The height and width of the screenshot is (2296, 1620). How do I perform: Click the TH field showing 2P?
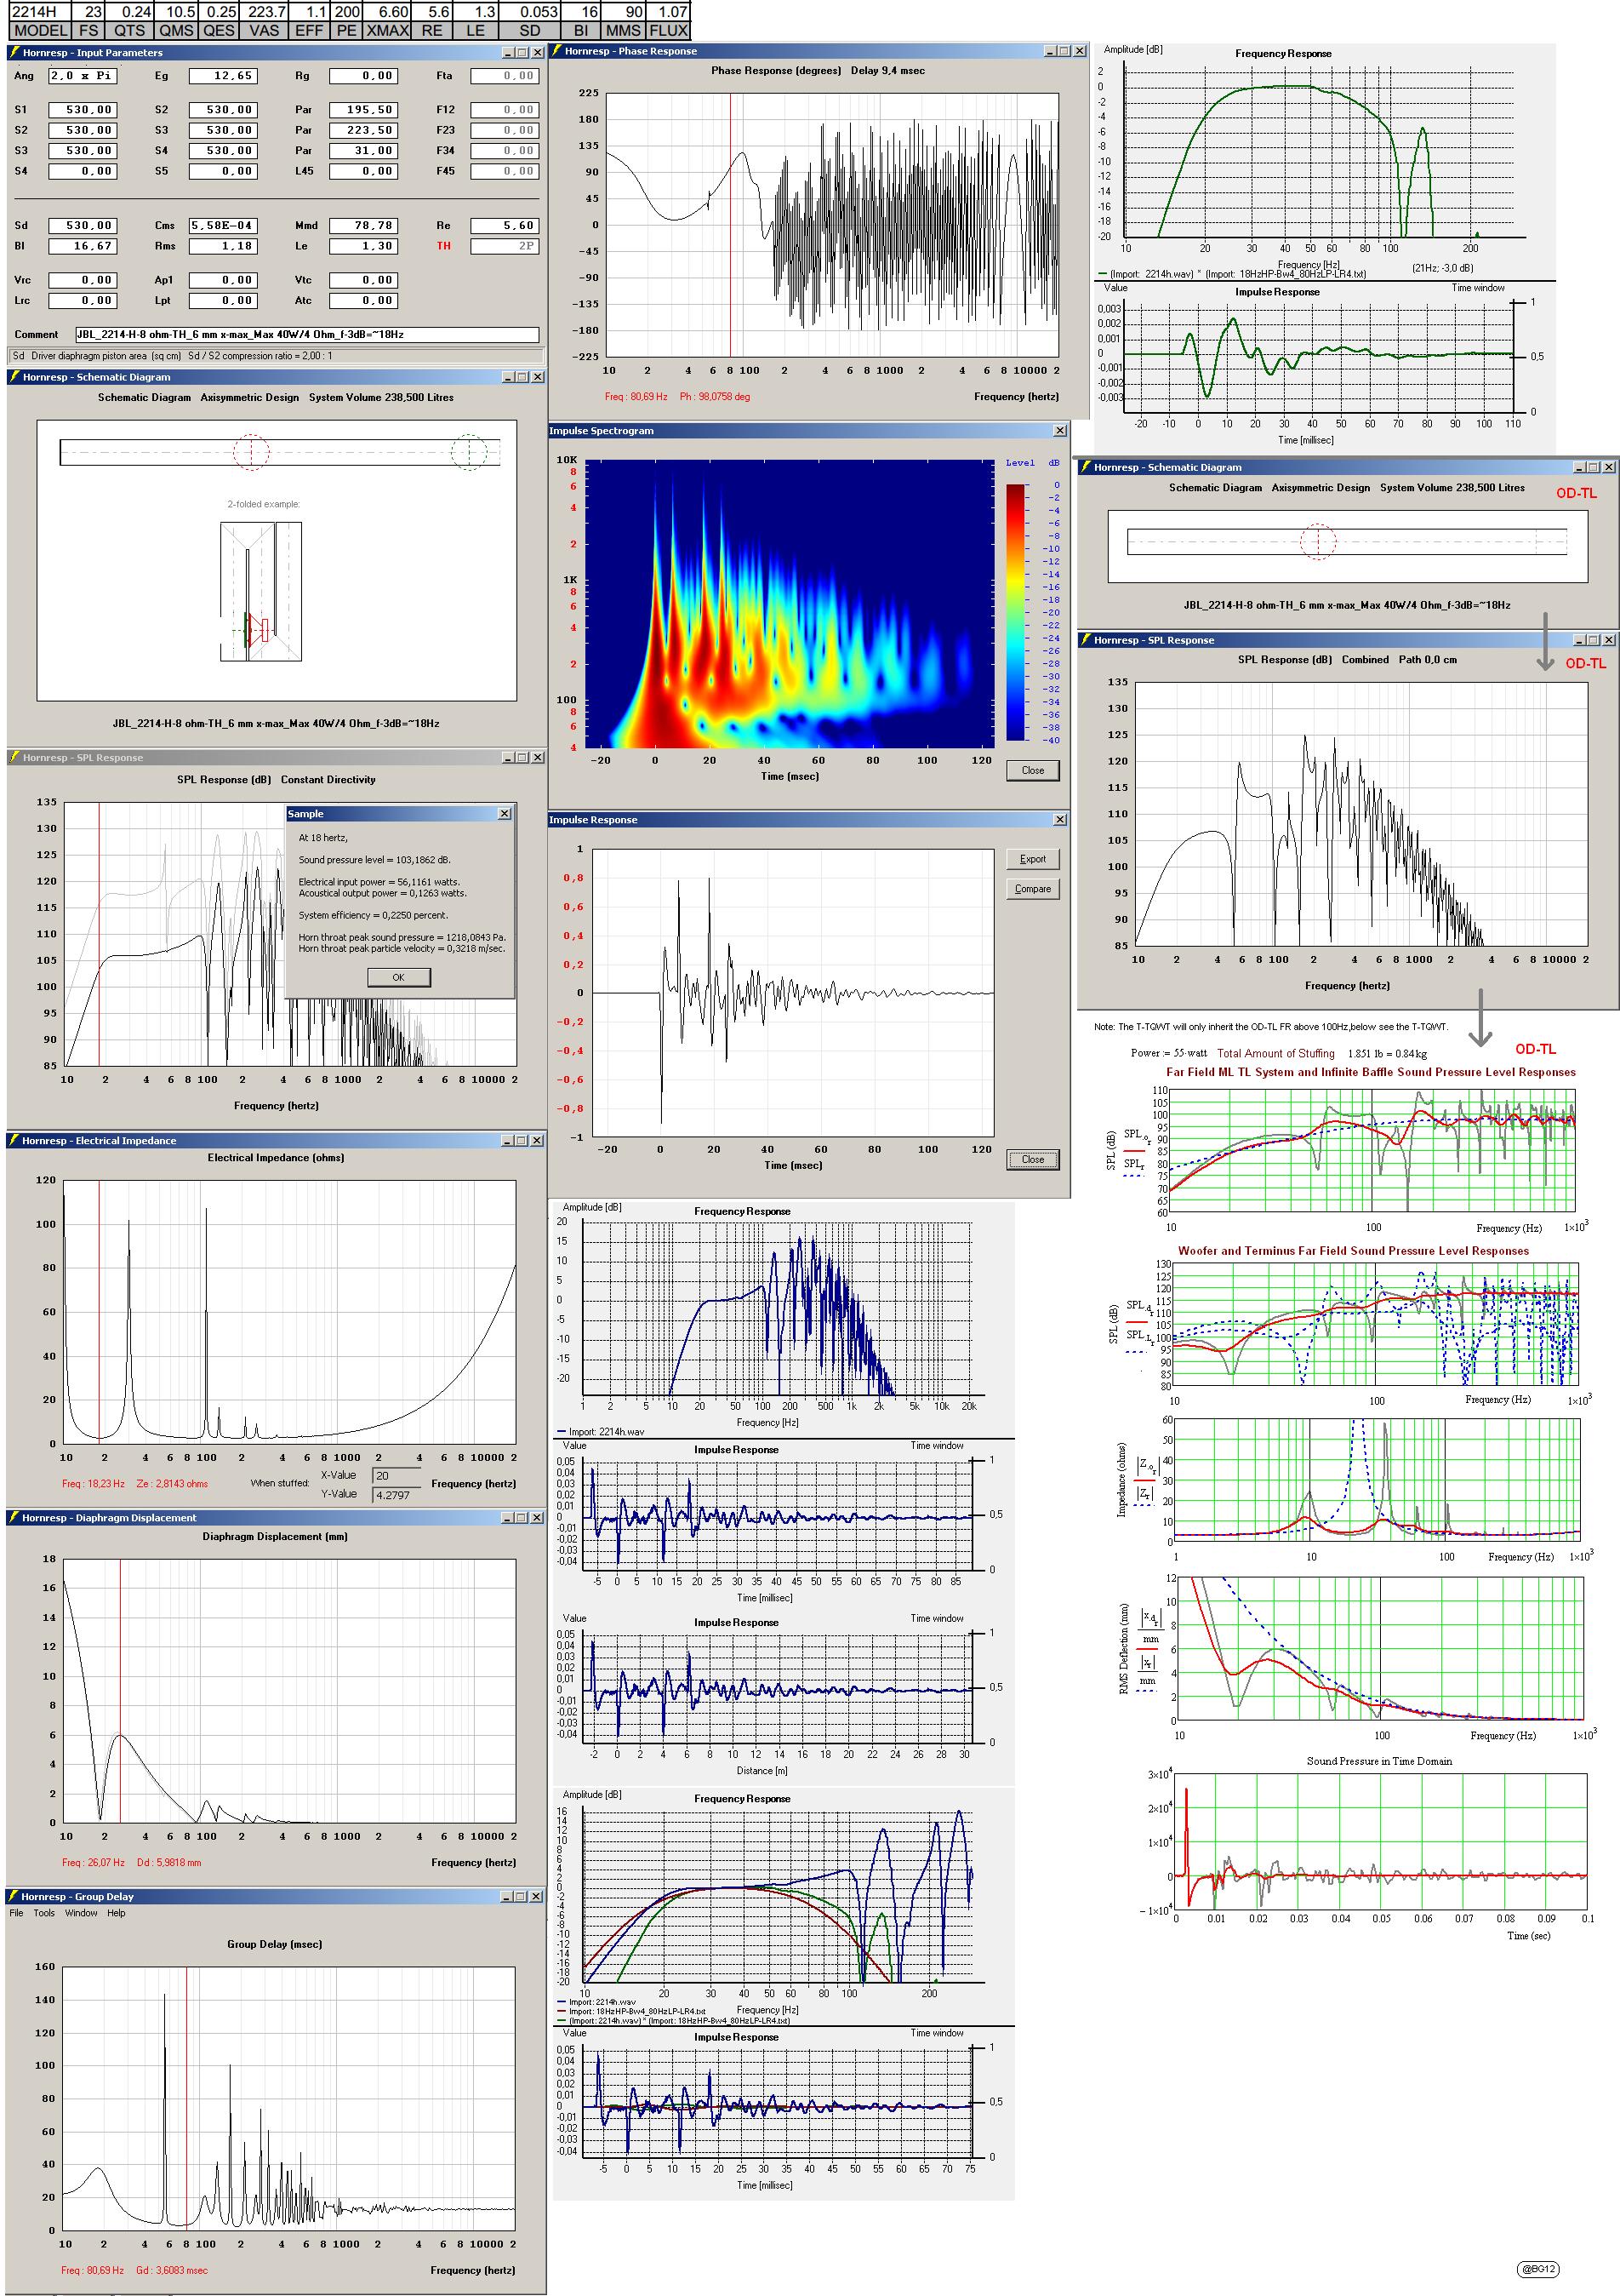click(505, 246)
